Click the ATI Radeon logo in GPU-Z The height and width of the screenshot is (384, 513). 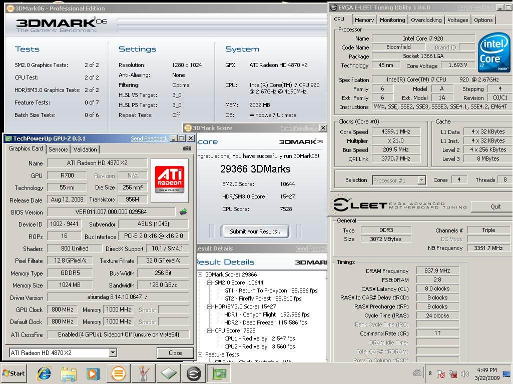coord(170,179)
